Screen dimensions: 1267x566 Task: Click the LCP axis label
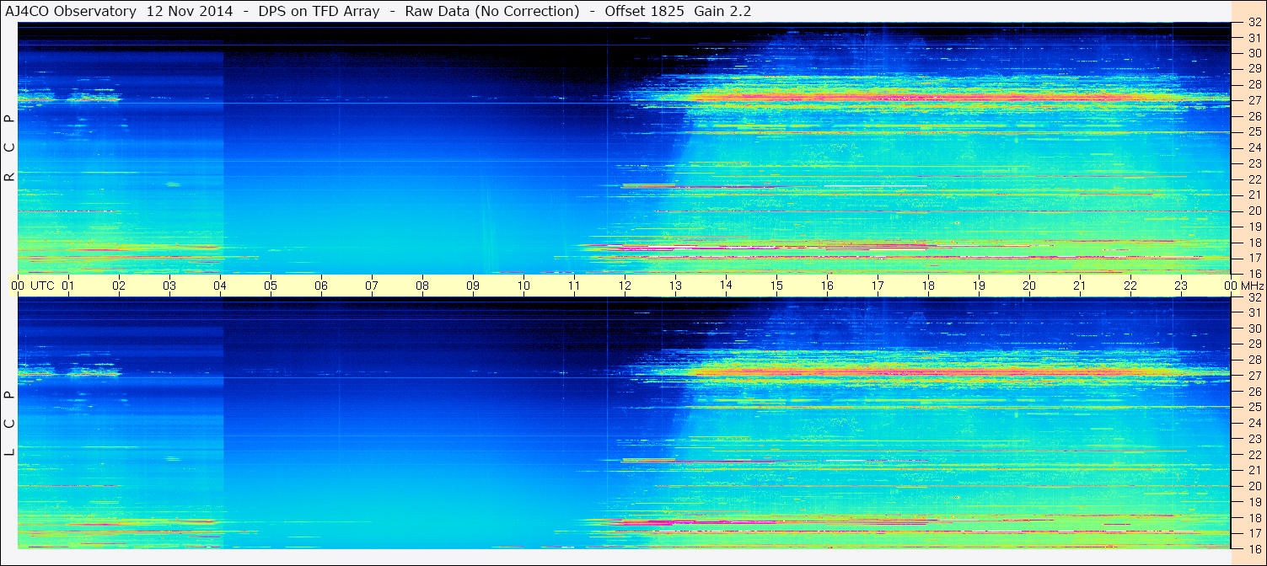(x=10, y=424)
